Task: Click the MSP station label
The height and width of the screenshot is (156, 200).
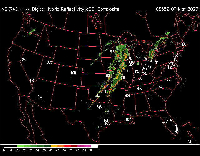Action: [x=113, y=51]
